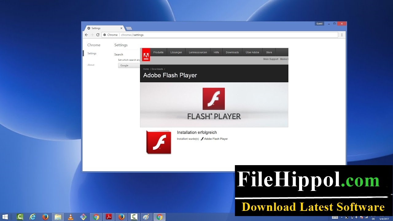Image resolution: width=393 pixels, height=221 pixels.
Task: Open a new tab beside Settings
Action: coord(129,28)
